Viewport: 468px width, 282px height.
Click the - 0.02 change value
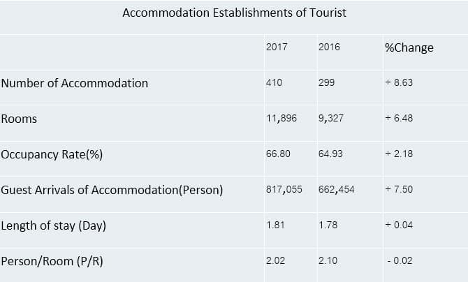point(400,260)
